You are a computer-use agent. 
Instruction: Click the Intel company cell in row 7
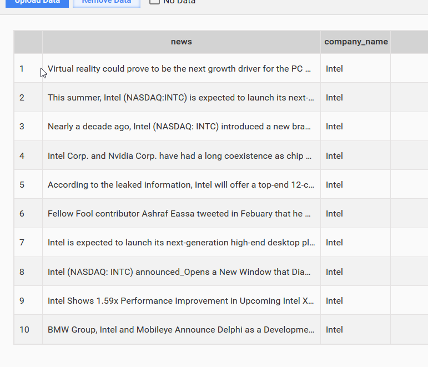pyautogui.click(x=356, y=243)
